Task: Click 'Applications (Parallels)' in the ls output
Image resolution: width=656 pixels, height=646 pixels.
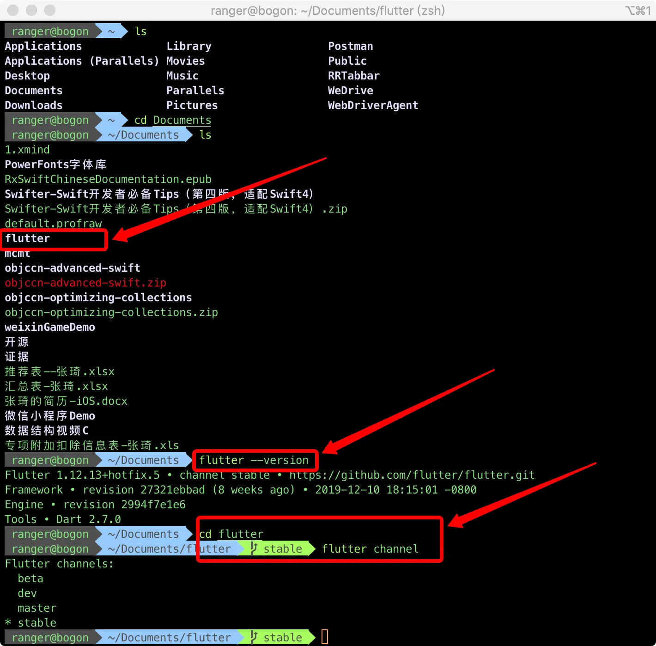Action: click(82, 61)
